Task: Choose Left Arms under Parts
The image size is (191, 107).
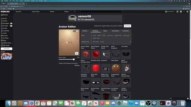Action: (110, 36)
